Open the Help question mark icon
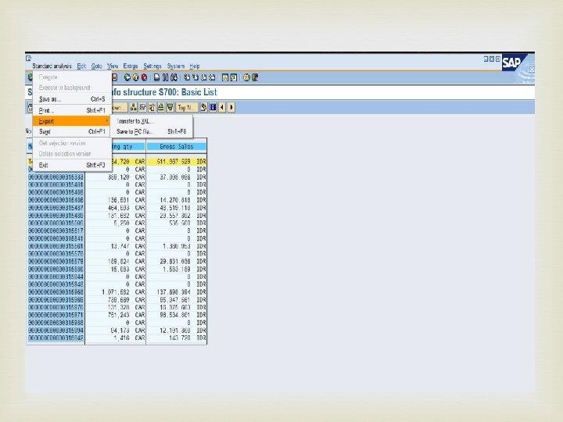The width and height of the screenshot is (563, 422). [246, 77]
